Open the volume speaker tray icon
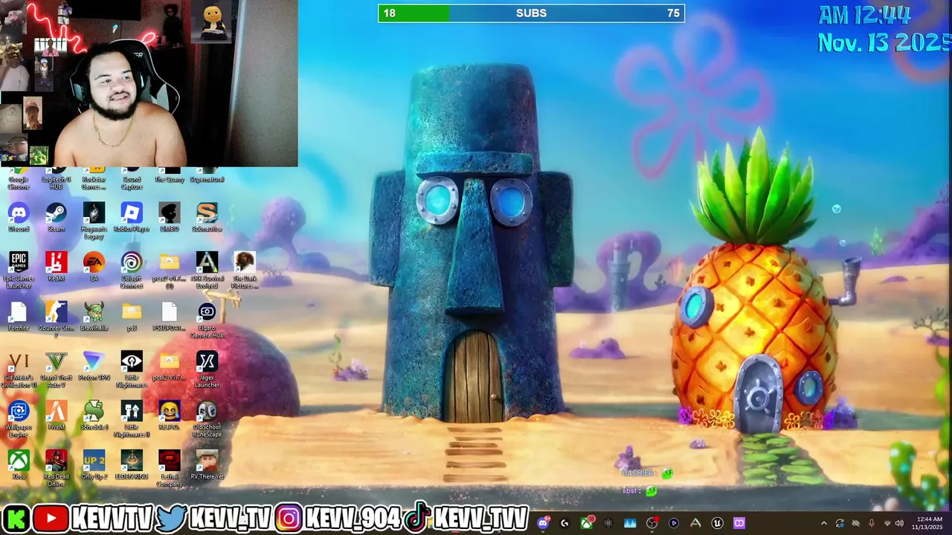 899,523
